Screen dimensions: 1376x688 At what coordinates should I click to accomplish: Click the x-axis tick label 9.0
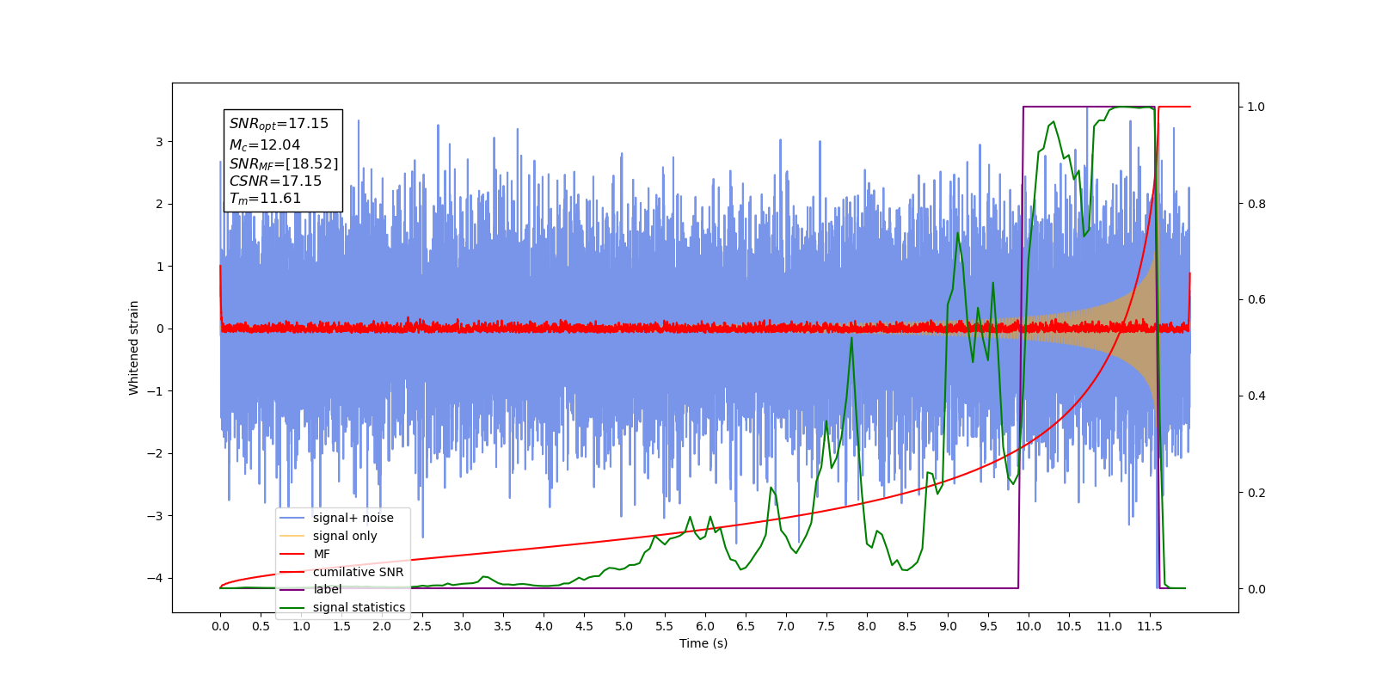click(x=948, y=626)
